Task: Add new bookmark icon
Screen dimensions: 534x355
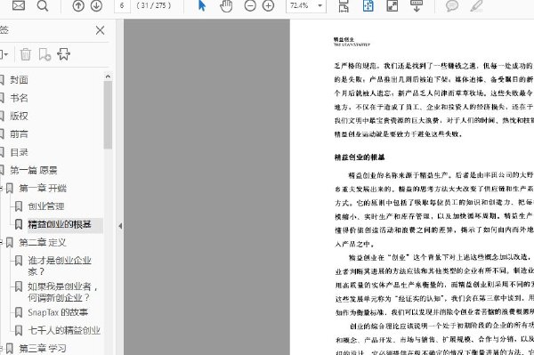Action: [44, 54]
